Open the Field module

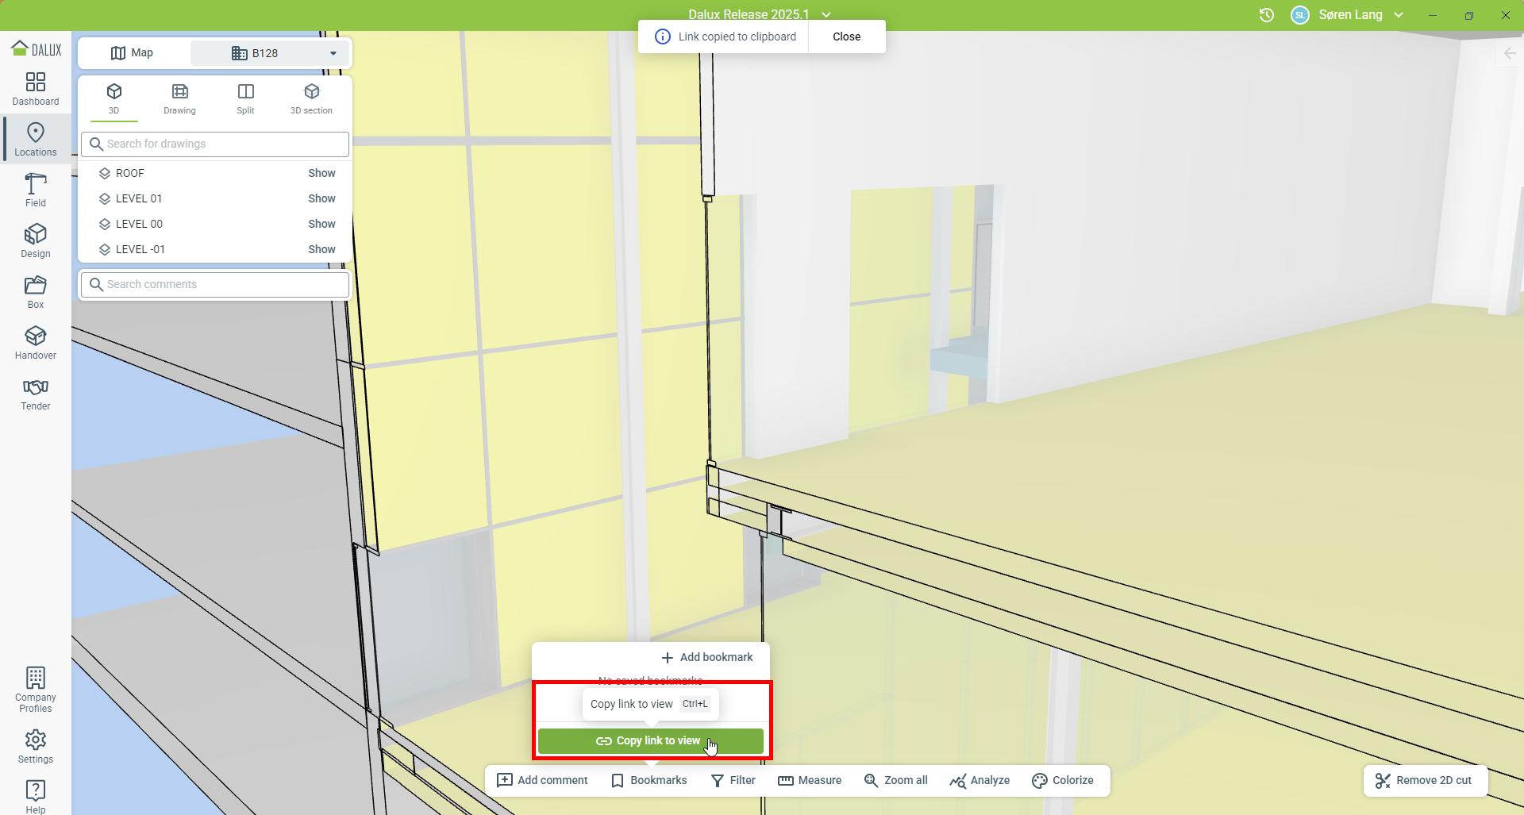coord(36,190)
